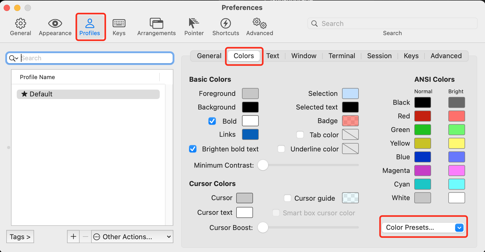Open the Appearance eye icon

(55, 24)
